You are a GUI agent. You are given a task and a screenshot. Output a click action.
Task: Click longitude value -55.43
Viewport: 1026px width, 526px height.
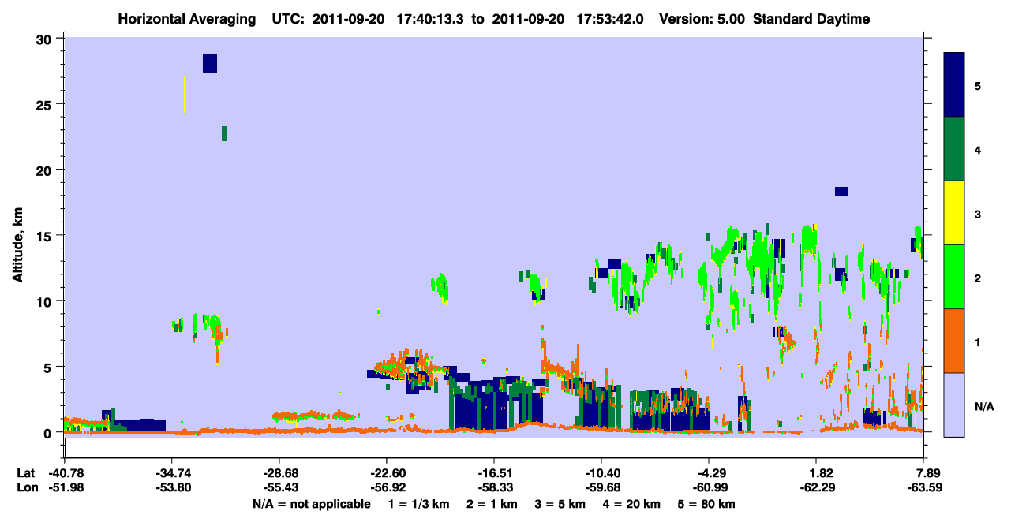(279, 487)
